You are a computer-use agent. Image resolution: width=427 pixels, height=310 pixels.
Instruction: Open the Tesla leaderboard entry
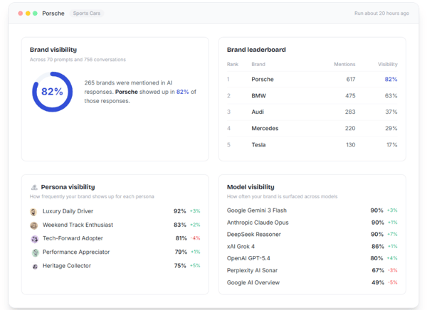click(312, 145)
